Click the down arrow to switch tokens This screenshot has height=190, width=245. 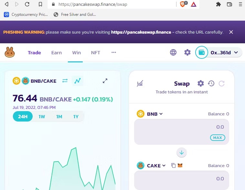182,152
